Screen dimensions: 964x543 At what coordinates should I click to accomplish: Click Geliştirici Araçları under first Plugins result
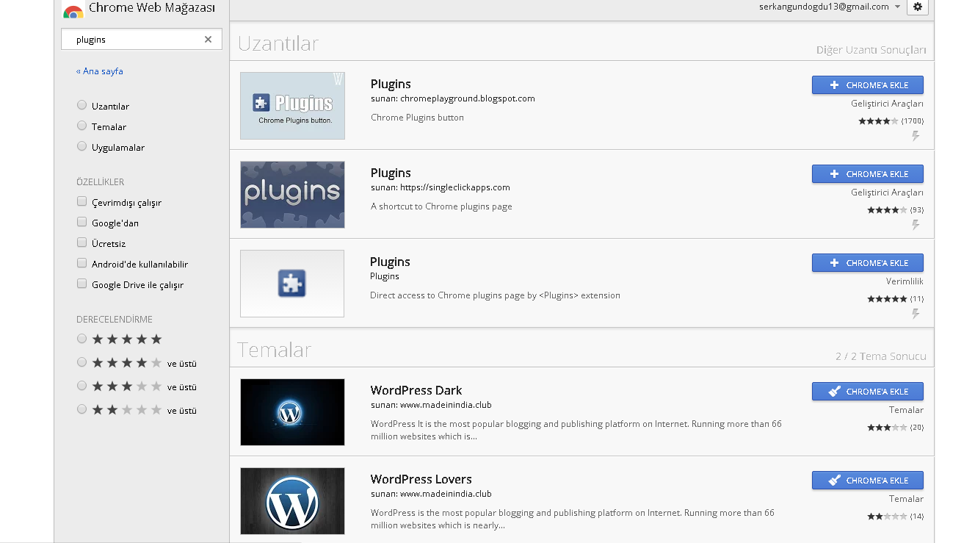pyautogui.click(x=887, y=104)
